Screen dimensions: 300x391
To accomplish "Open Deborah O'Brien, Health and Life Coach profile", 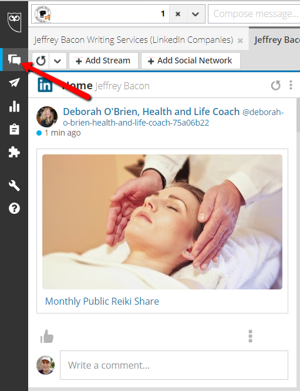I will click(x=151, y=112).
